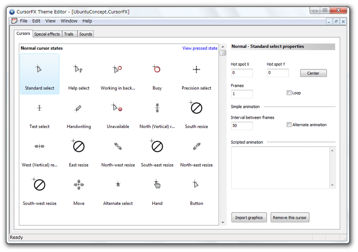Select the South-east resize cursor icon

(156, 145)
